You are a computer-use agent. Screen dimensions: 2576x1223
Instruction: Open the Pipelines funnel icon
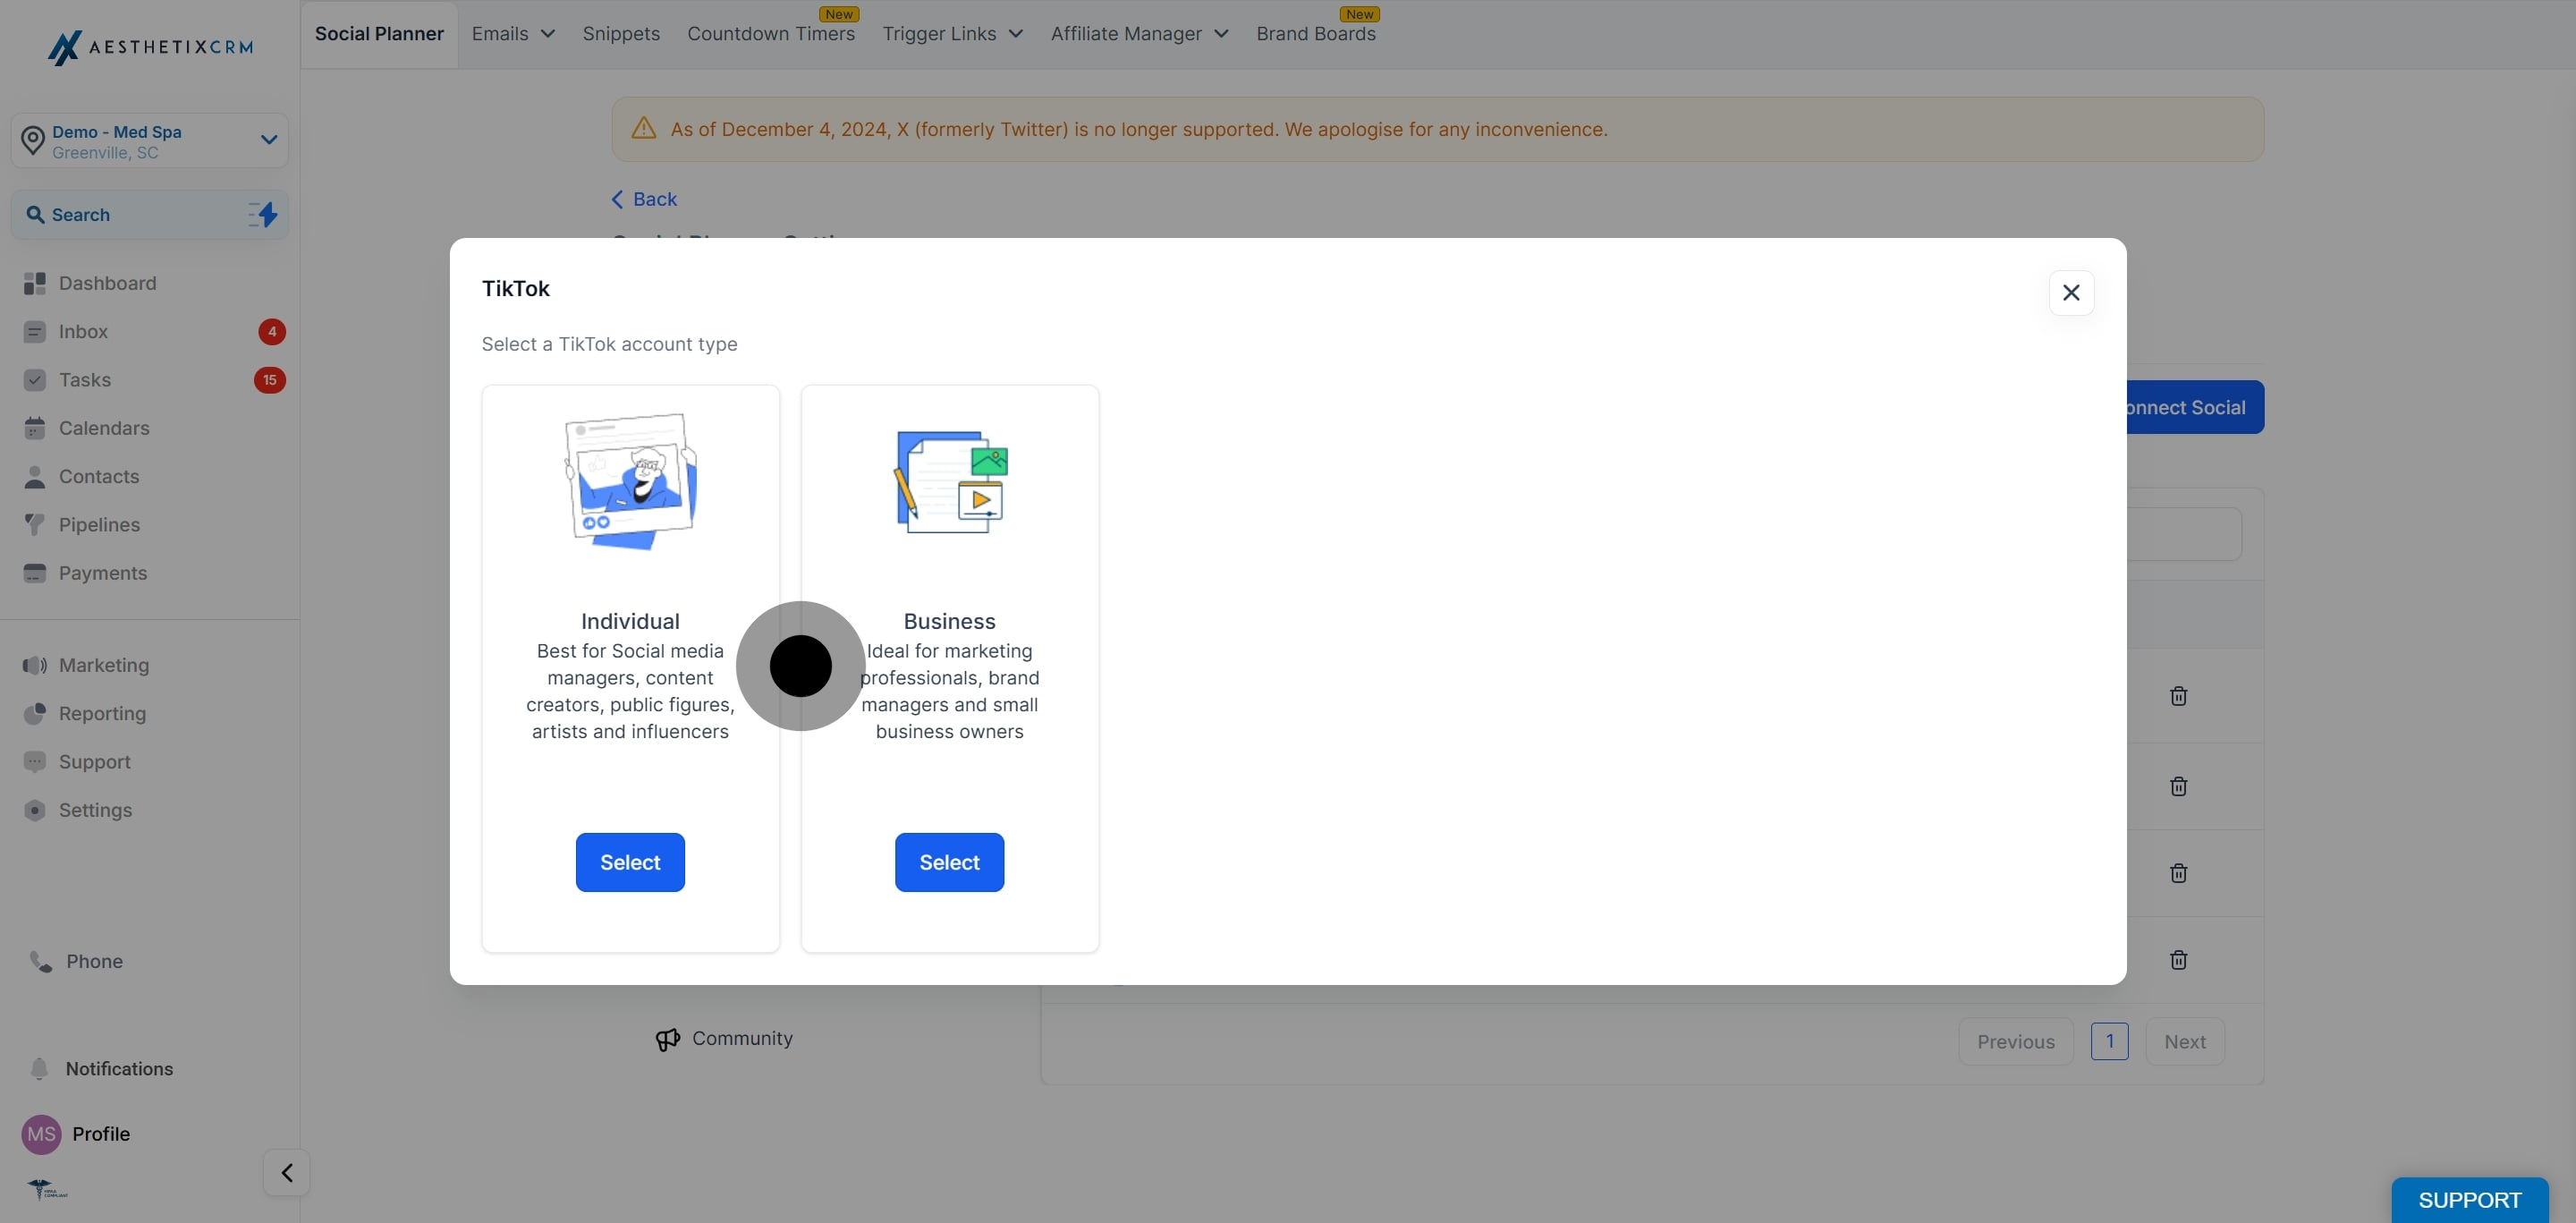coord(35,525)
